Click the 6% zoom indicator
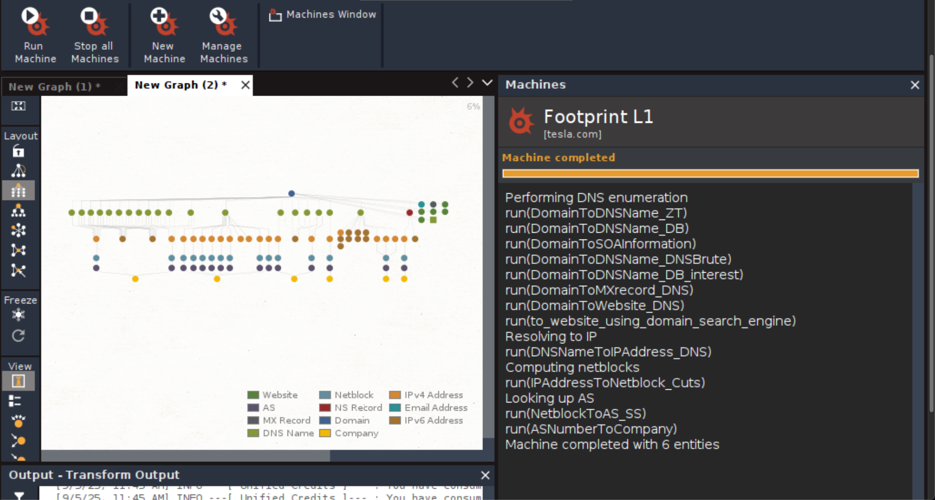Image resolution: width=935 pixels, height=500 pixels. pyautogui.click(x=473, y=106)
